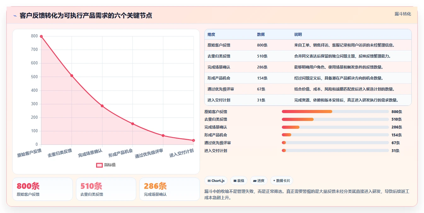Click the 31条 table data cell
Viewport: 424px width, 213px height.
coord(261,100)
